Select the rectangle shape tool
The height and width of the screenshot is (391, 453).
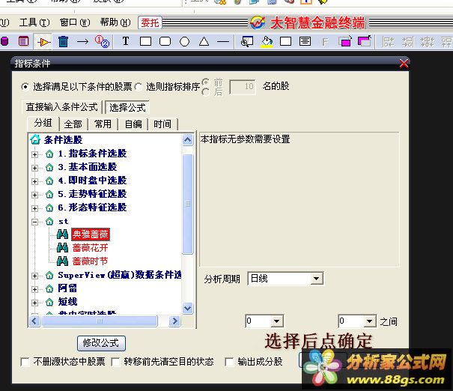145,42
